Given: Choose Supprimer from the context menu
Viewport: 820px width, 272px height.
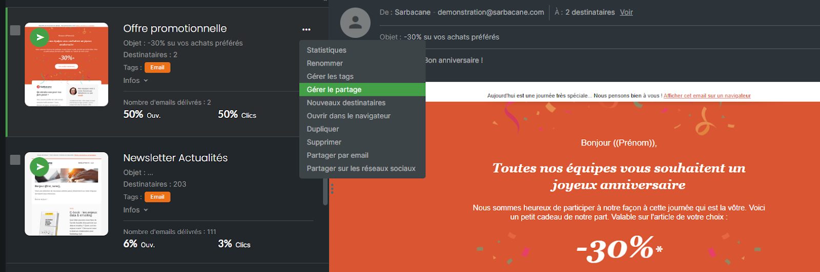Looking at the screenshot, I should pyautogui.click(x=362, y=142).
